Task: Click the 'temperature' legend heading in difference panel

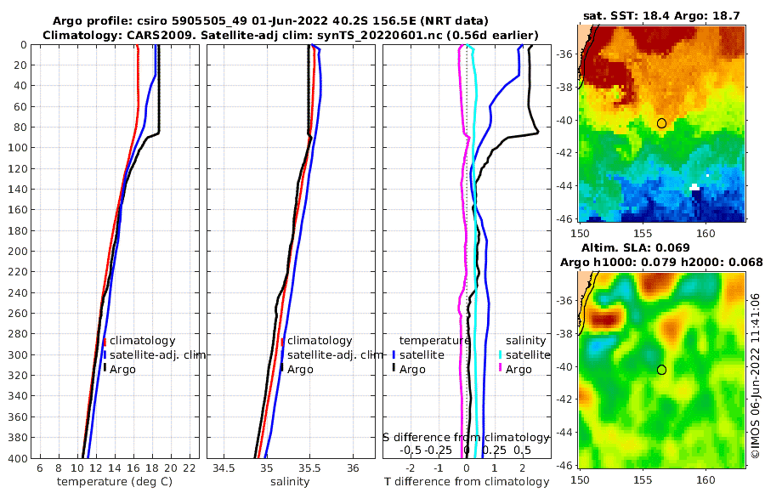Action: tap(434, 341)
